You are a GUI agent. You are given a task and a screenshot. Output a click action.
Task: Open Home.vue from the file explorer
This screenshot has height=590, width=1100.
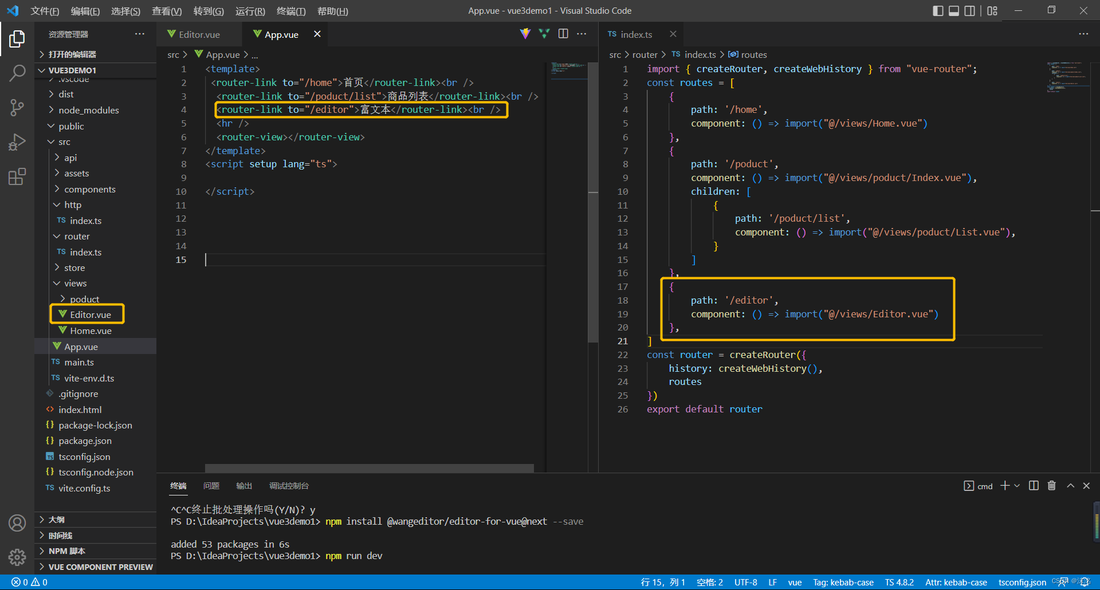tap(91, 331)
